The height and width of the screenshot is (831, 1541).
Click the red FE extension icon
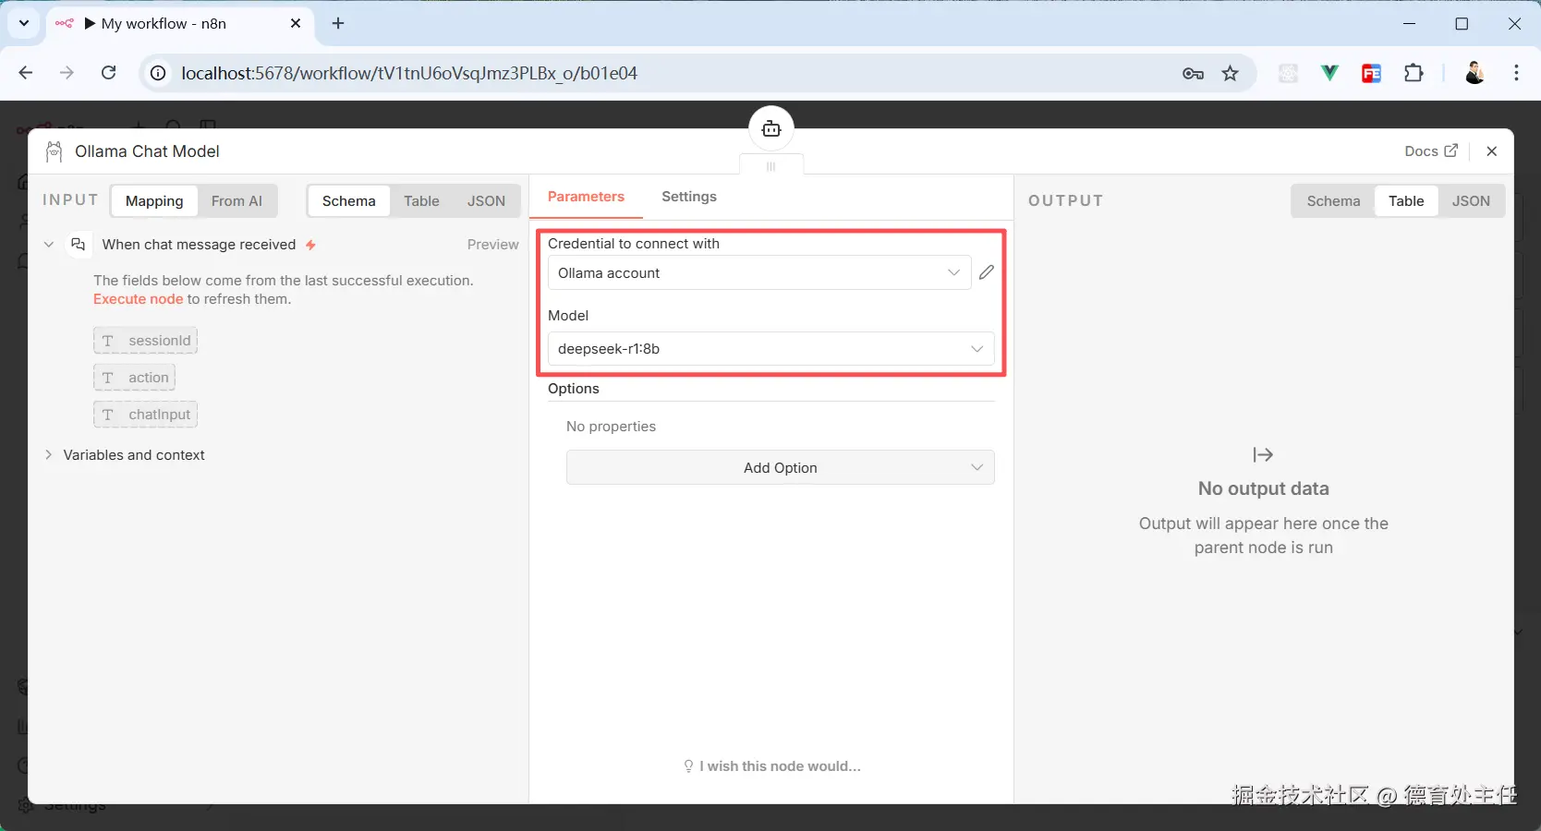click(1371, 74)
